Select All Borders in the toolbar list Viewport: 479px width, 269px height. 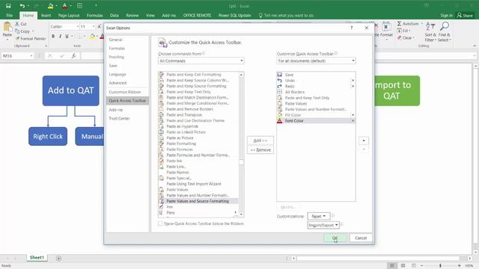[x=316, y=92]
